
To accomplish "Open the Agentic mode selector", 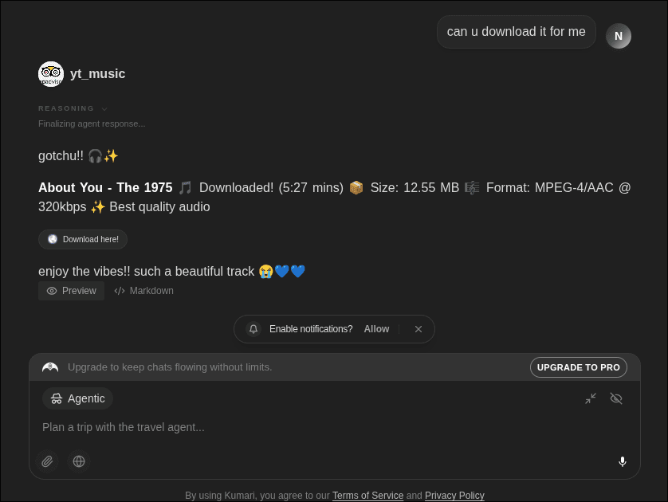I will 77,398.
